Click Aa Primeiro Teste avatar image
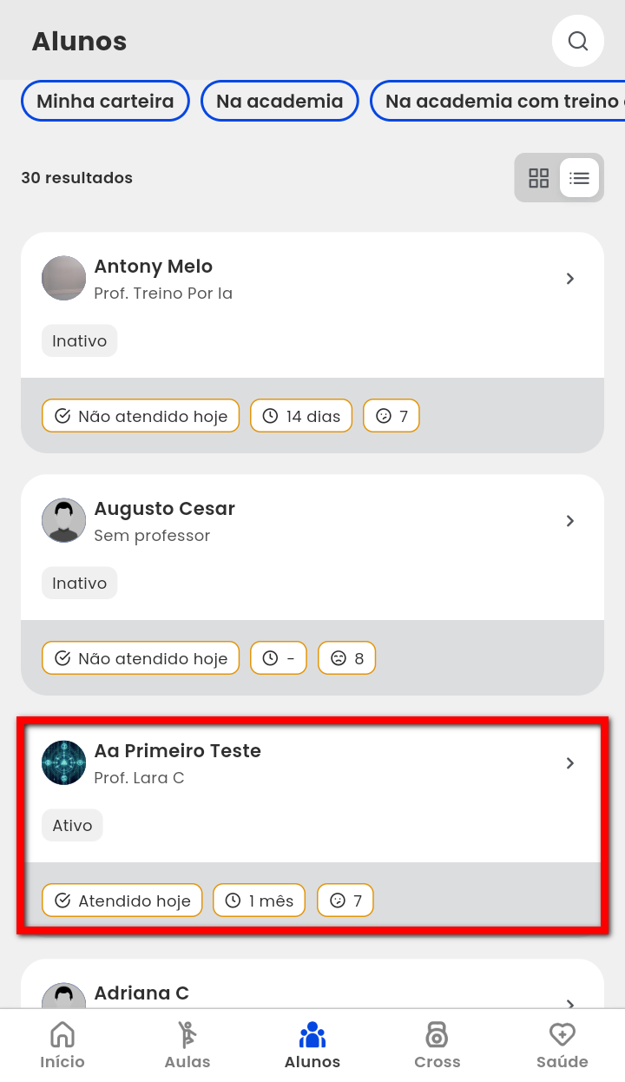 pyautogui.click(x=64, y=763)
